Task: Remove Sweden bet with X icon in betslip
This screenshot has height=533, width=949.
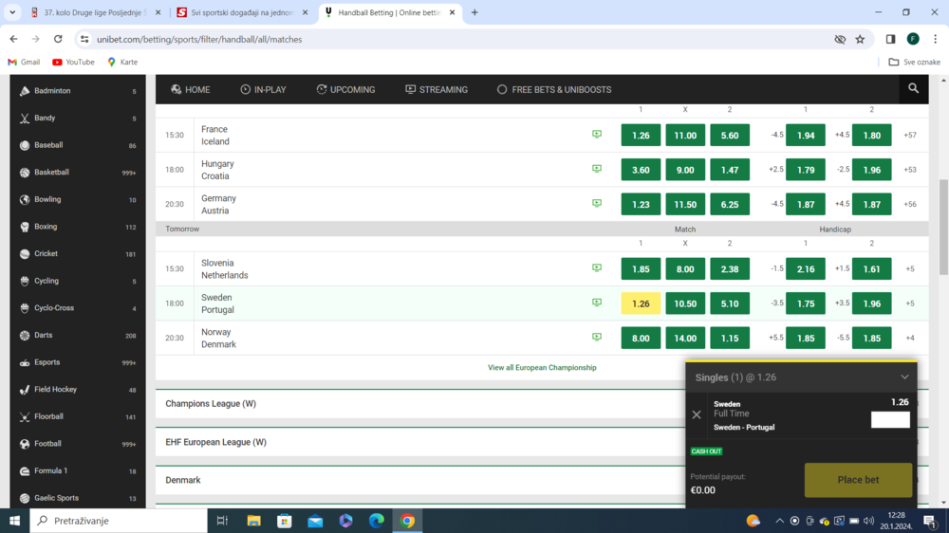Action: point(697,414)
